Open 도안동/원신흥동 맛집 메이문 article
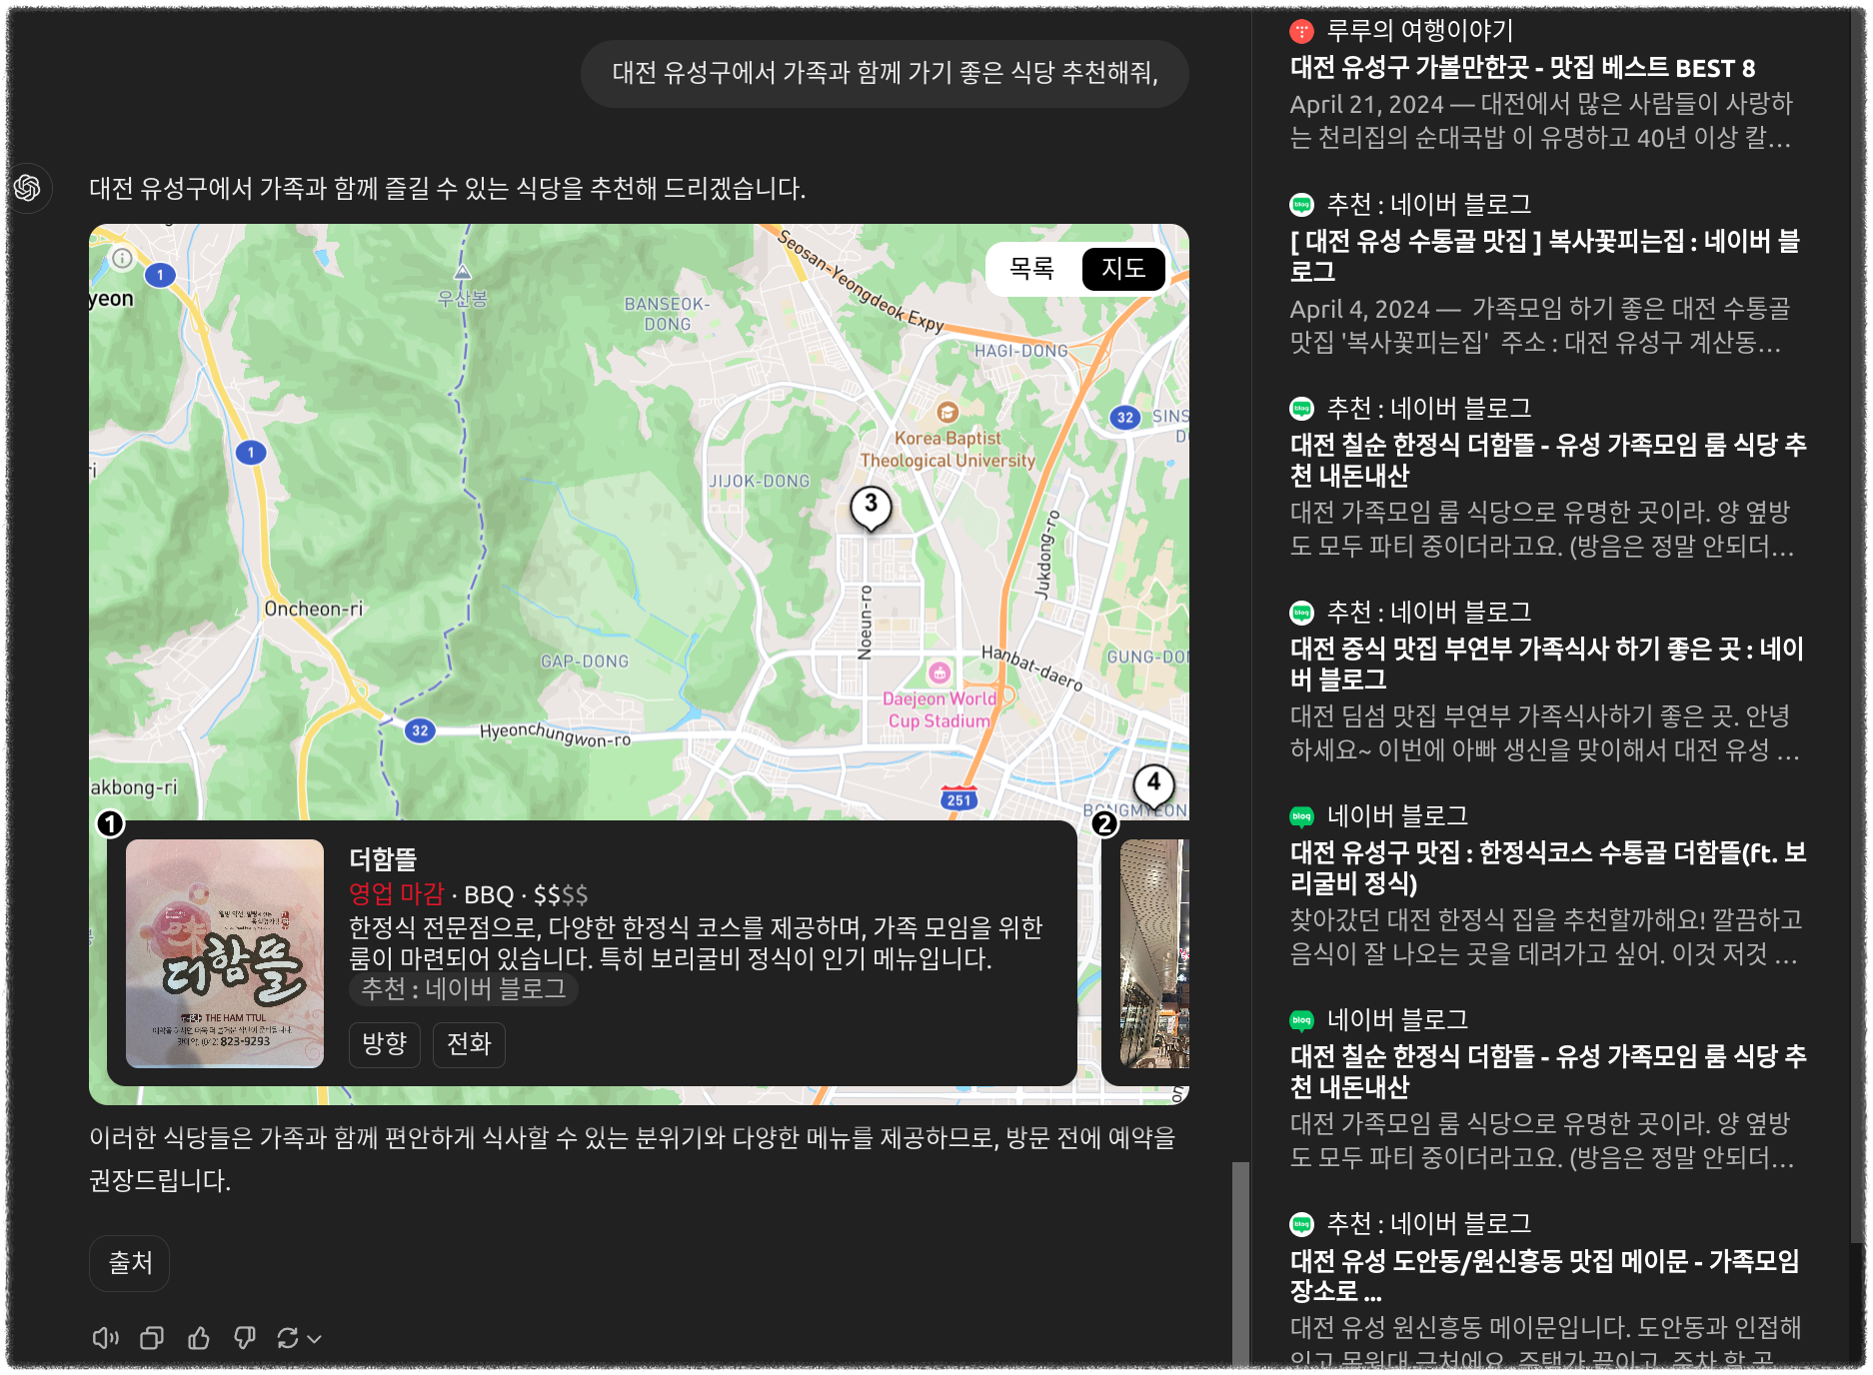 tap(1544, 1275)
